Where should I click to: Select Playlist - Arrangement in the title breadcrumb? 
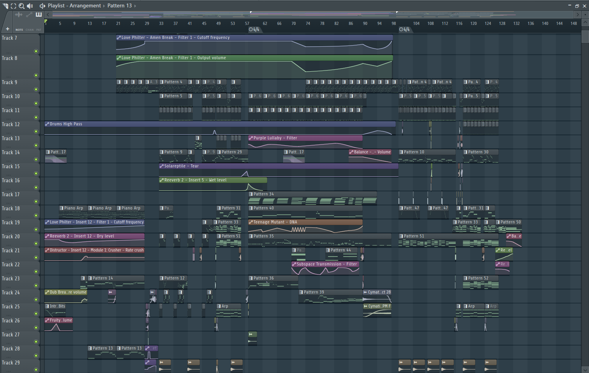point(74,6)
